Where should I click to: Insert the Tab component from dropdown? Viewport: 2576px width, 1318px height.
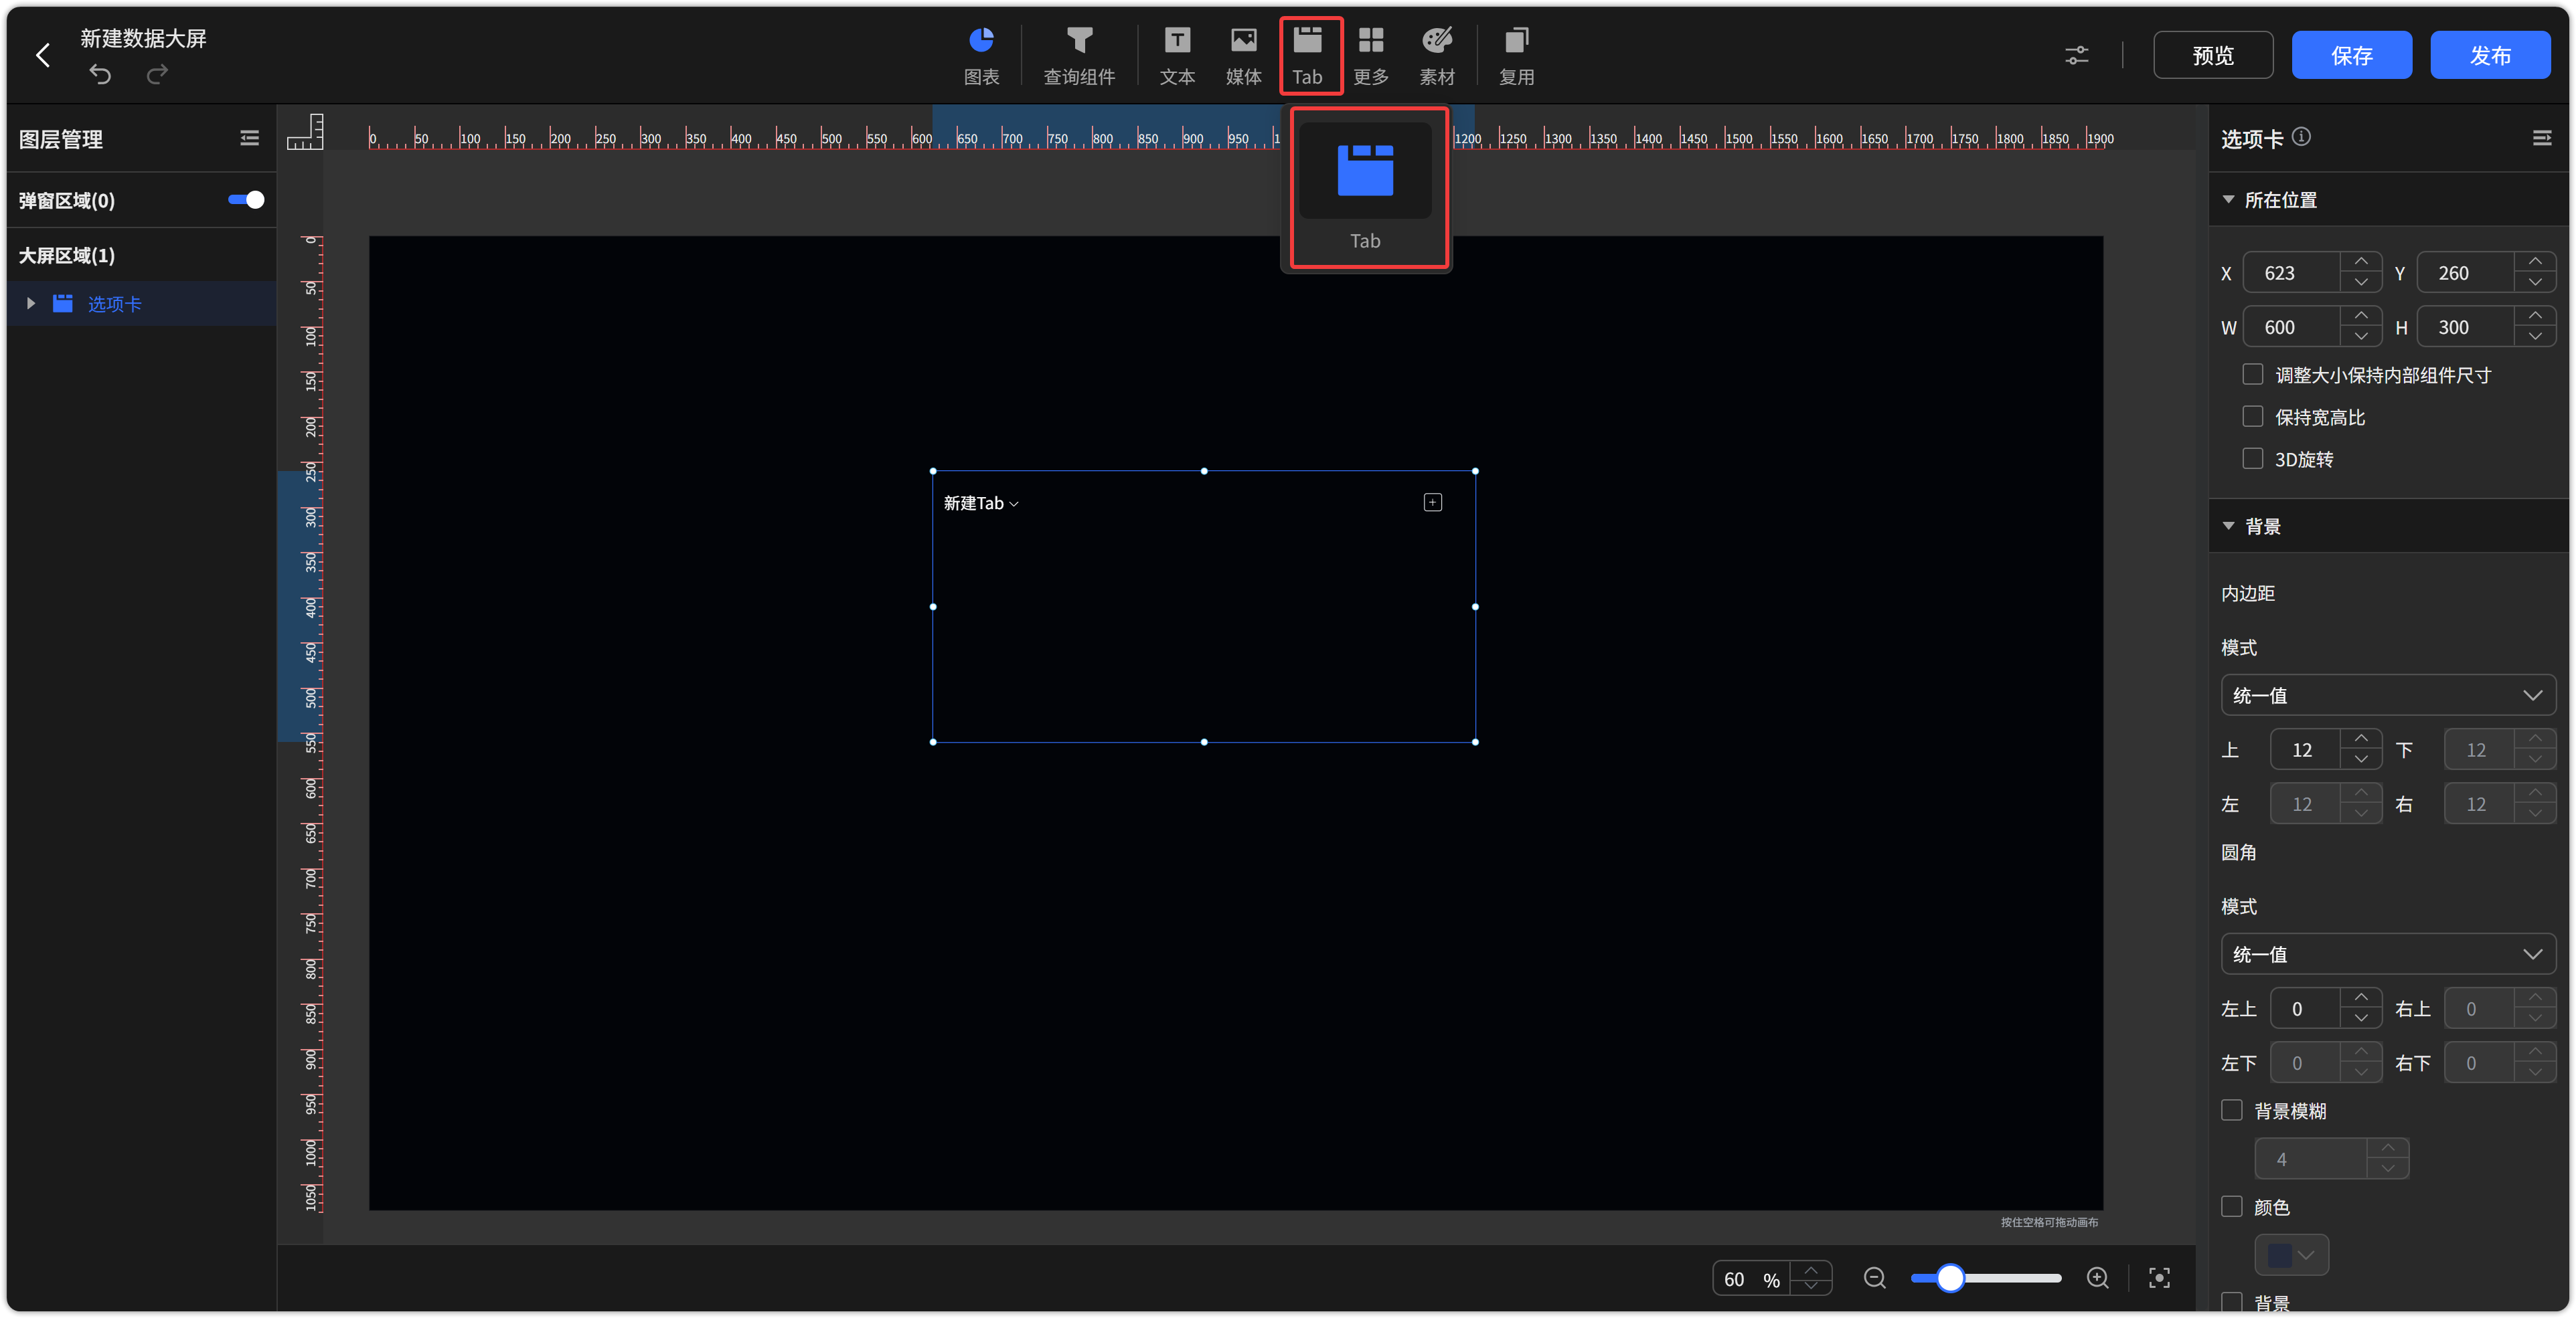click(x=1365, y=187)
